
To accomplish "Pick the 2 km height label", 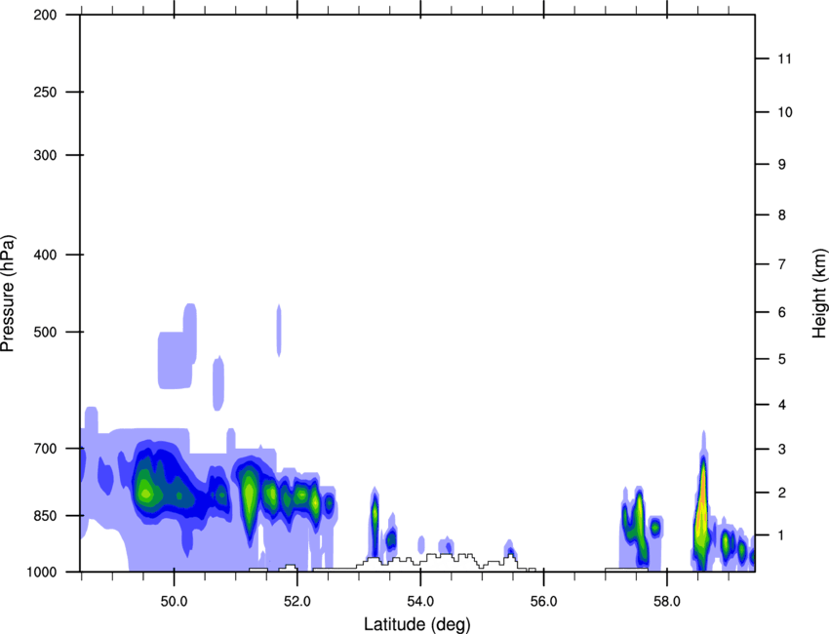I will coord(782,493).
